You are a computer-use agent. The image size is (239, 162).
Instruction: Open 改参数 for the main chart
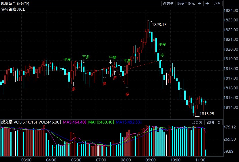tap(168, 3)
